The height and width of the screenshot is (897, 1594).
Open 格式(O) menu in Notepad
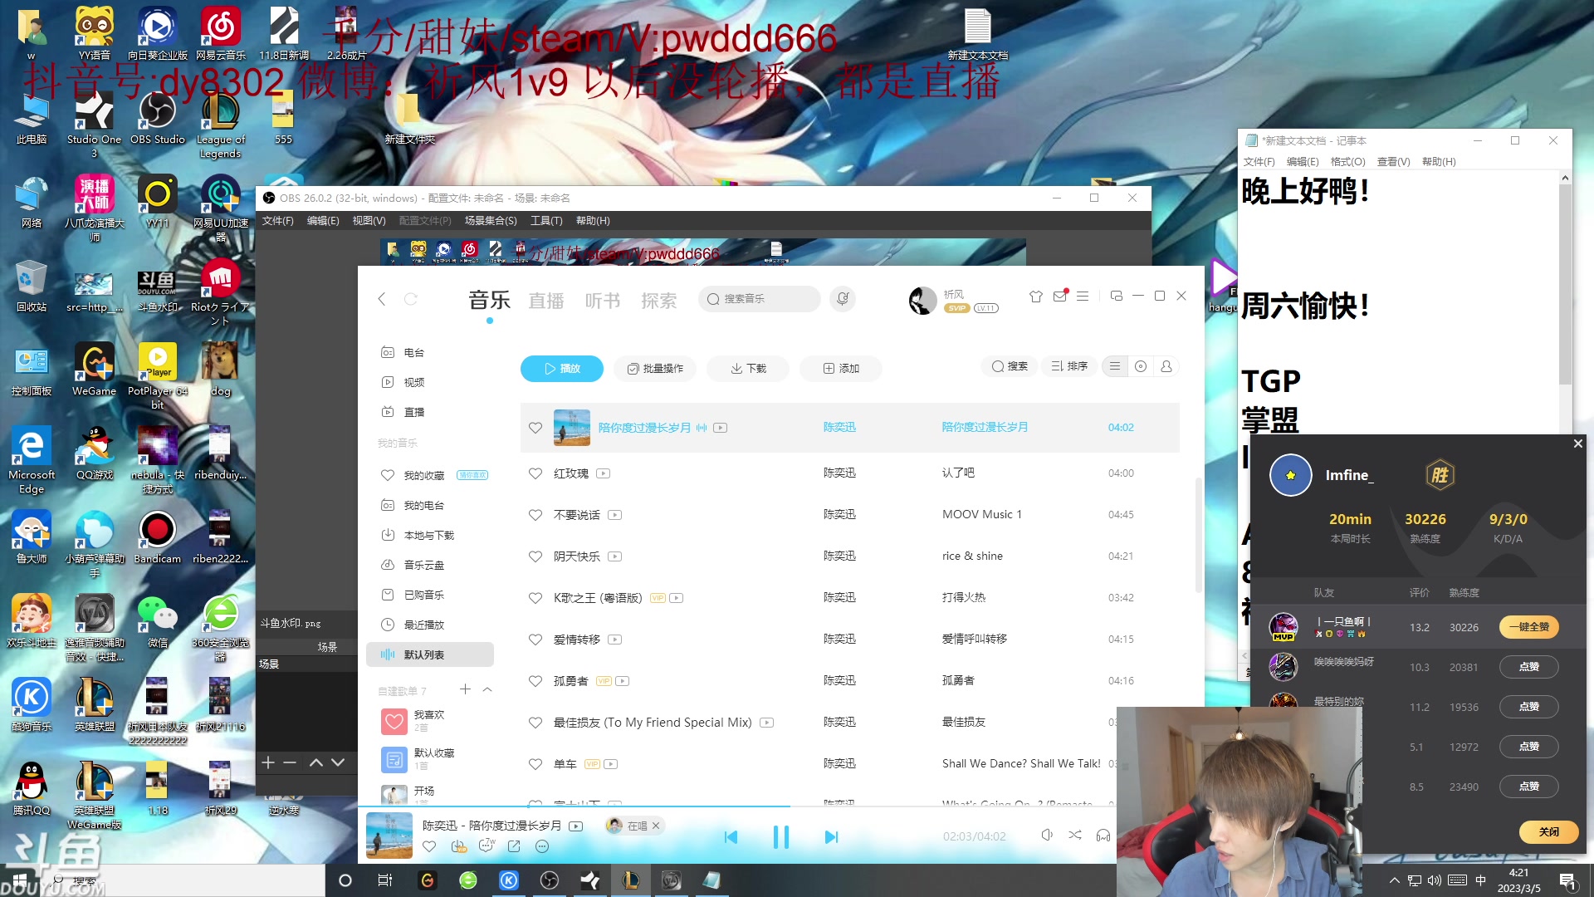(x=1347, y=162)
